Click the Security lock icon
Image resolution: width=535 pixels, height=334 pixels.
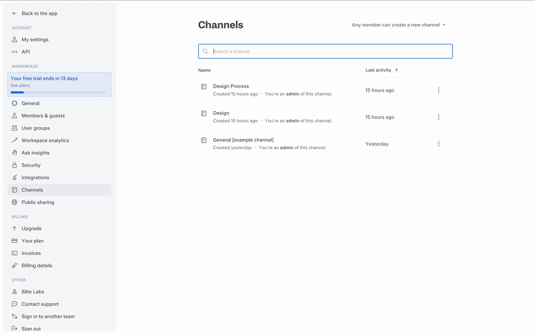pos(14,165)
